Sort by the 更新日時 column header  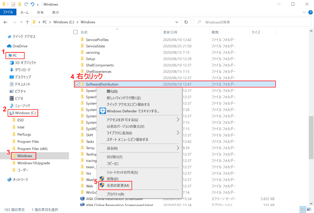point(170,32)
